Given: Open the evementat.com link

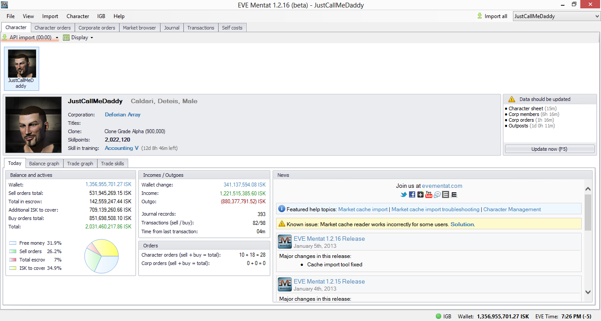Looking at the screenshot, I should (x=442, y=186).
